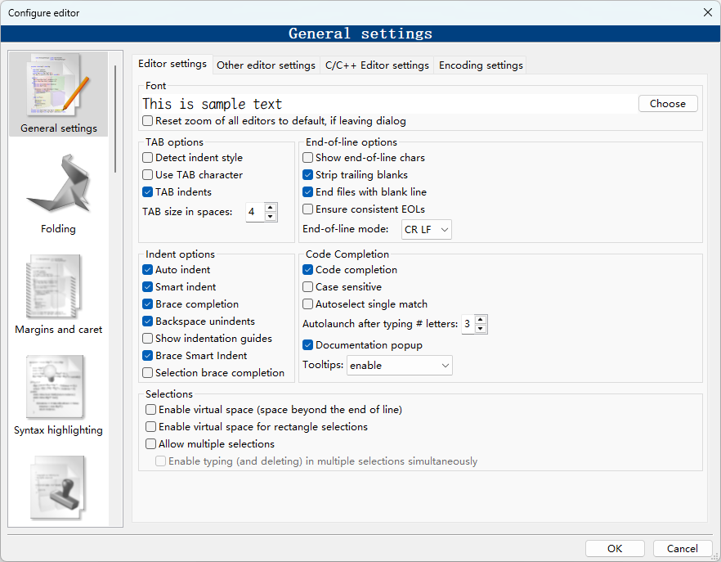Click the Autolaunch letters value field

[x=468, y=324]
